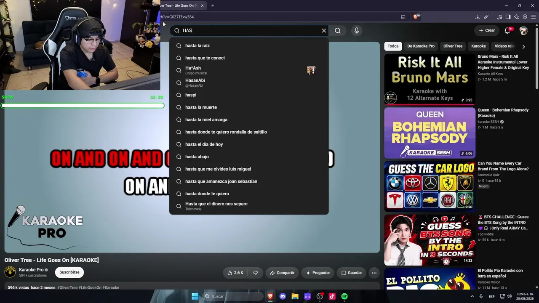Click the Suscribirse button
This screenshot has width=539, height=303.
tap(69, 272)
